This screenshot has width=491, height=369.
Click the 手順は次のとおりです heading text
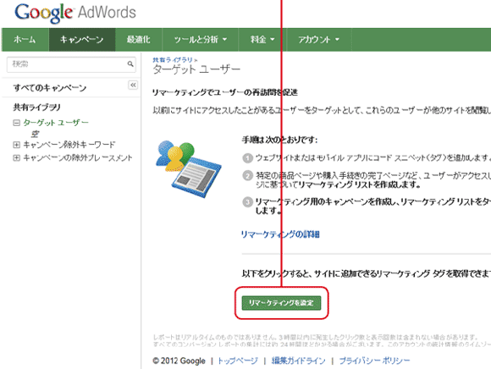click(279, 140)
